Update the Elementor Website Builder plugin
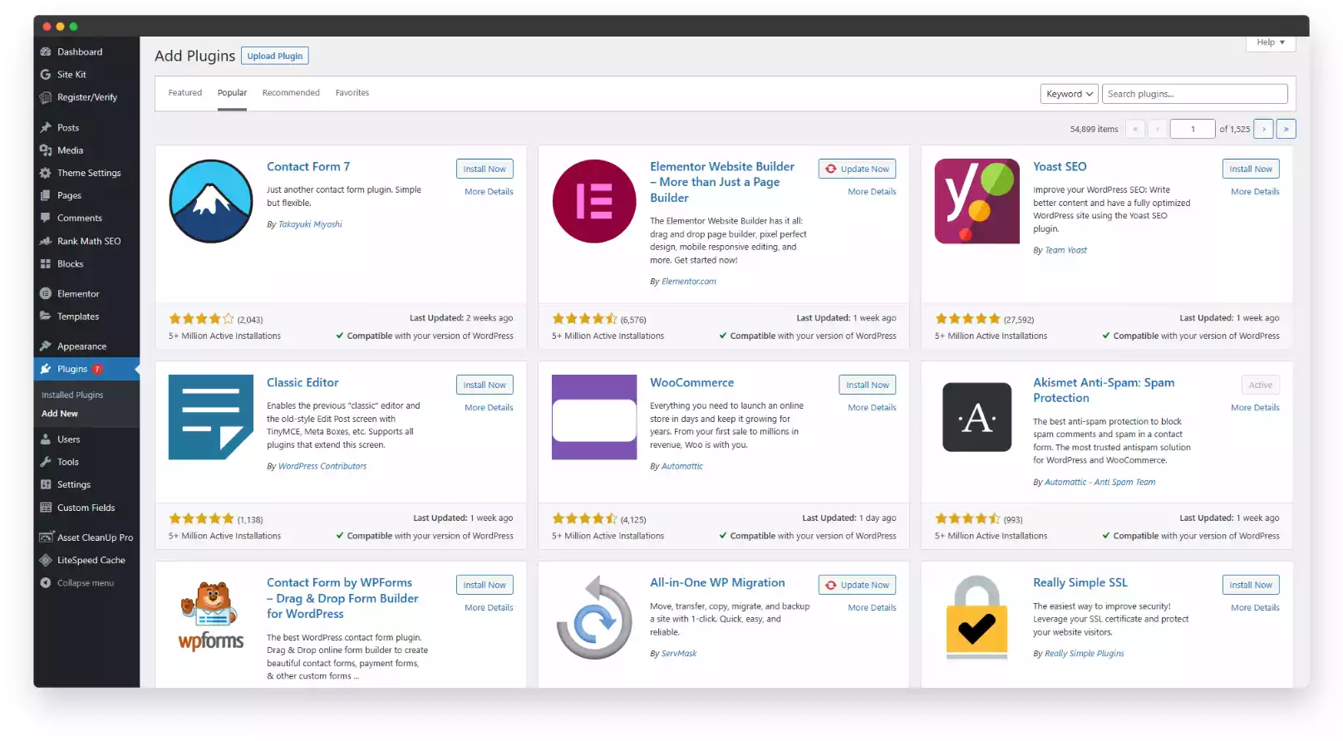 coord(858,169)
